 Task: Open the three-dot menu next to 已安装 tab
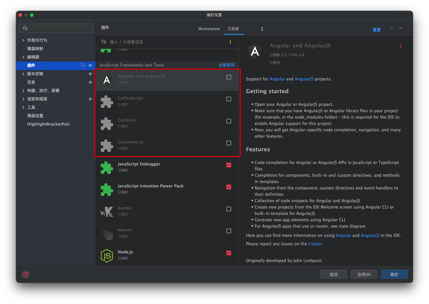262,29
